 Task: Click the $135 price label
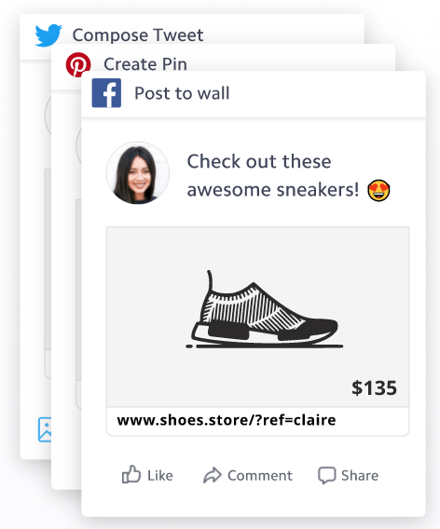[374, 387]
